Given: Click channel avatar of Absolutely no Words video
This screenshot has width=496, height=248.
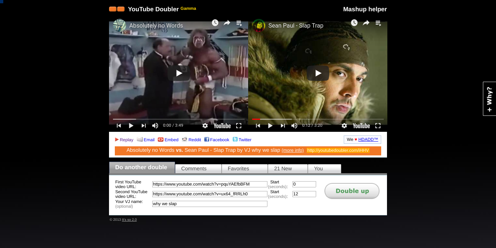Looking at the screenshot, I should [x=120, y=25].
